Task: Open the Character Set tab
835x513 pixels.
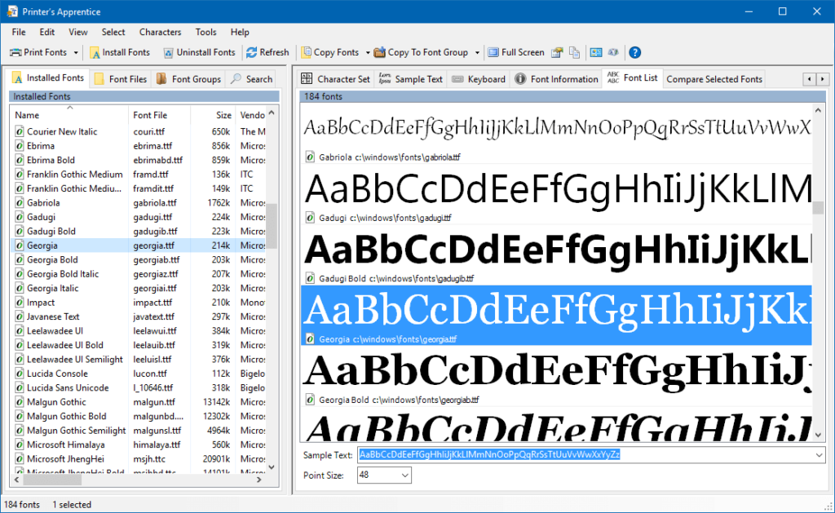Action: tap(335, 79)
